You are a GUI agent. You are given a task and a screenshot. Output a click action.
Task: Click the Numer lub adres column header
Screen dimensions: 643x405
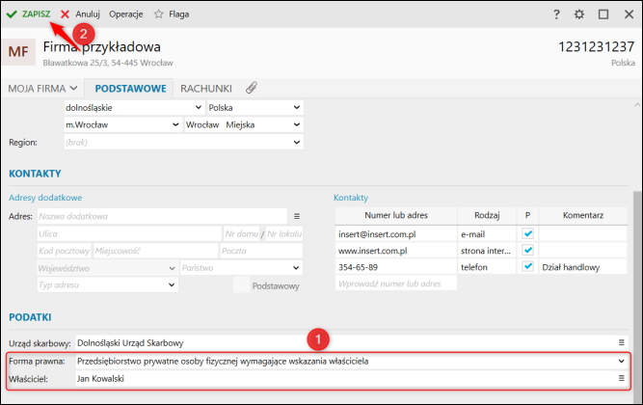point(396,215)
